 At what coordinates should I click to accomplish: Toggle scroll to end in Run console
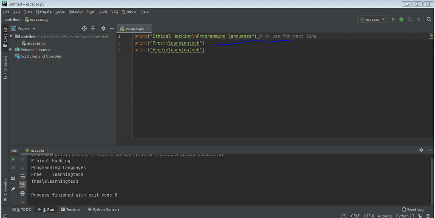[23, 184]
